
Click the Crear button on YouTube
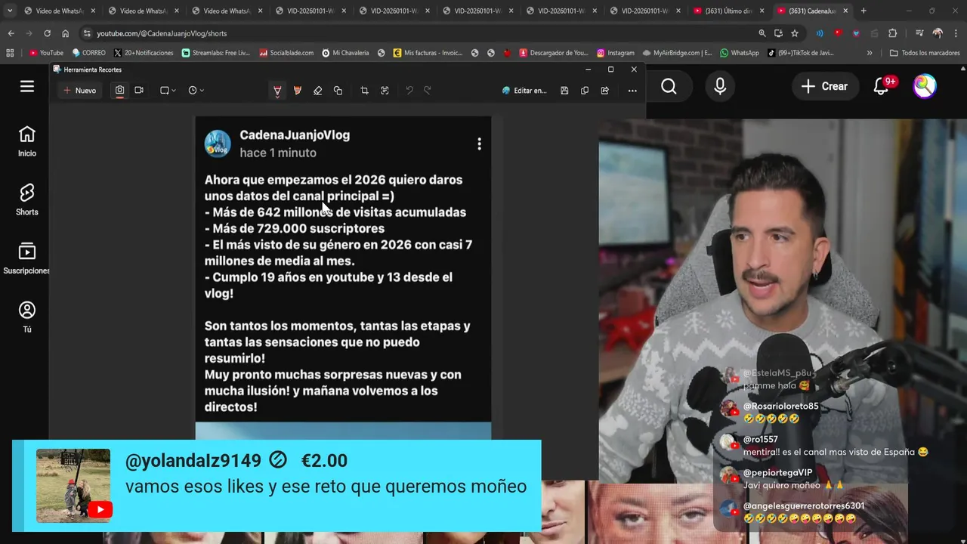[825, 86]
